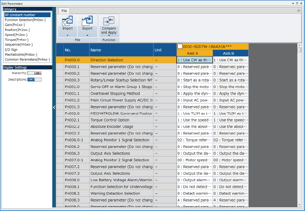Collapse the ribbon with the top-right chevron
305x211 pixels.
click(299, 10)
